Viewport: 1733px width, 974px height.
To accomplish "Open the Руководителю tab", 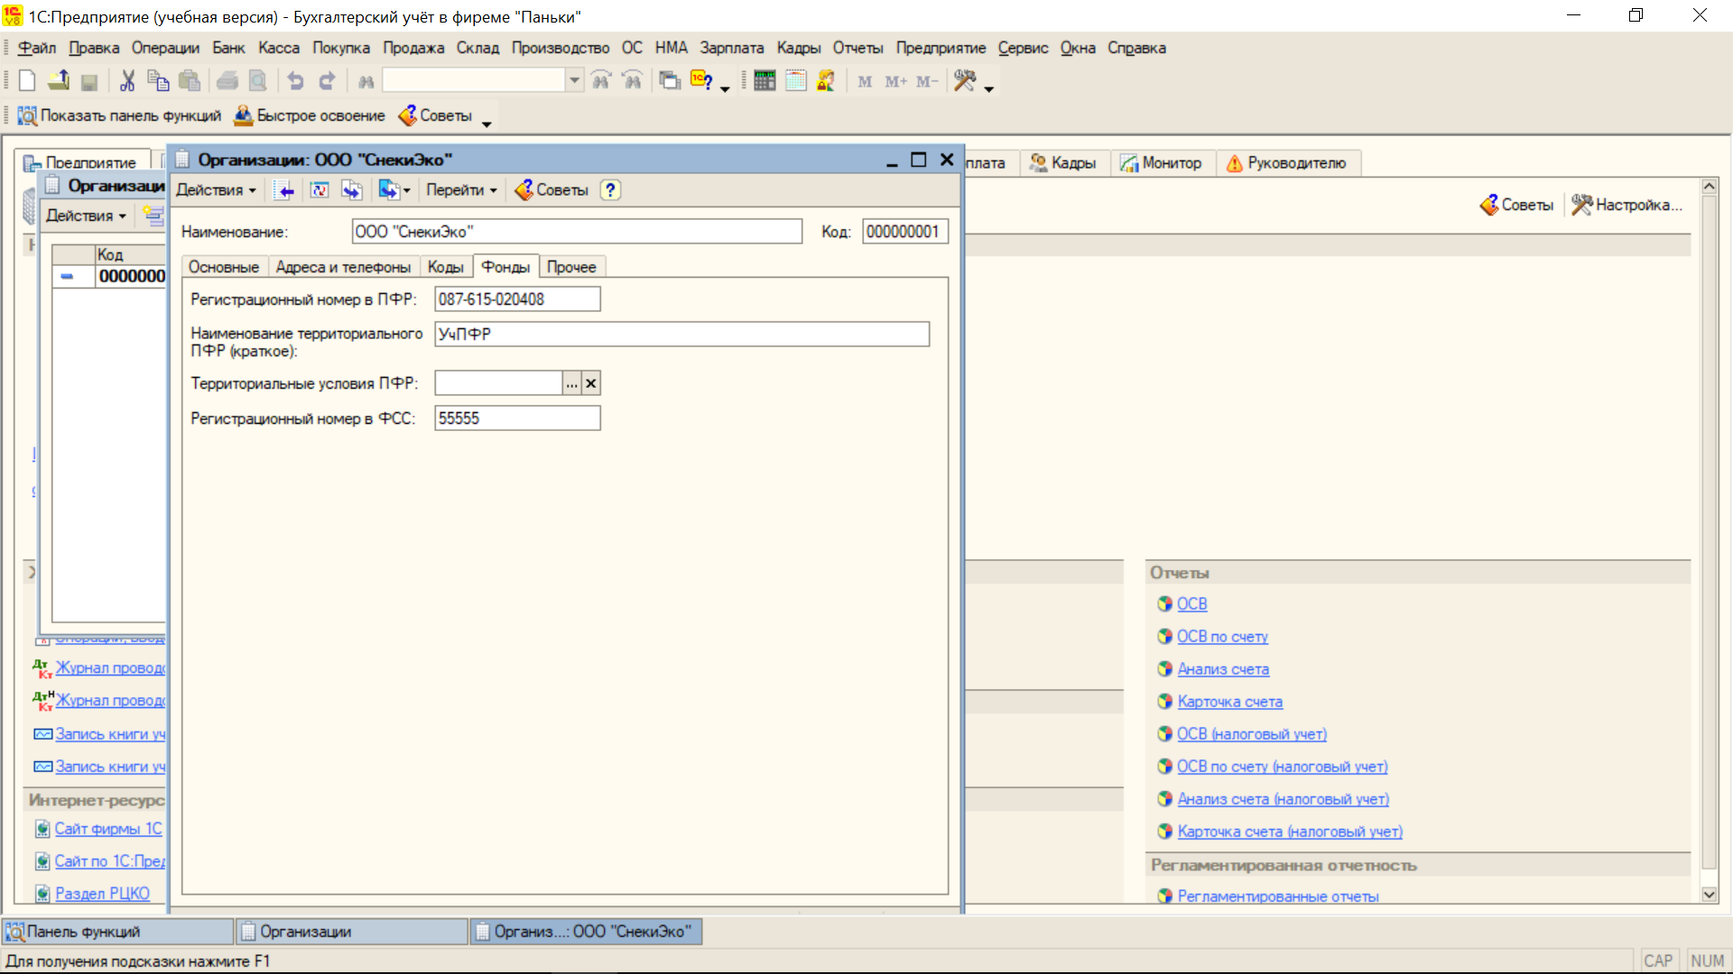I will [1286, 163].
